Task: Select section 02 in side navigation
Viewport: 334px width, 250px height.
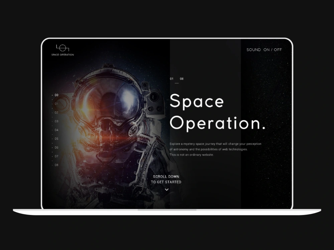Action: click(56, 112)
